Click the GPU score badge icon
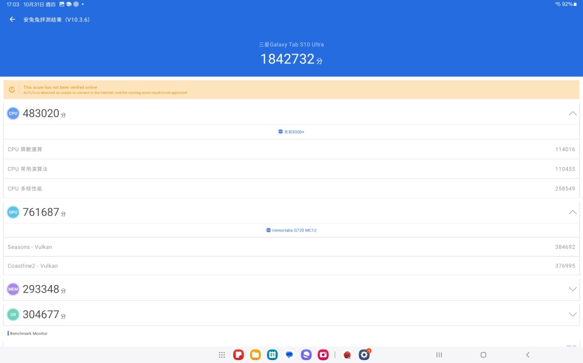Screen dimensions: 583x363 (x=13, y=212)
